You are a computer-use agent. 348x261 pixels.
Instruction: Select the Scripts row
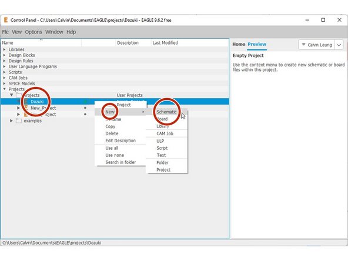click(115, 72)
